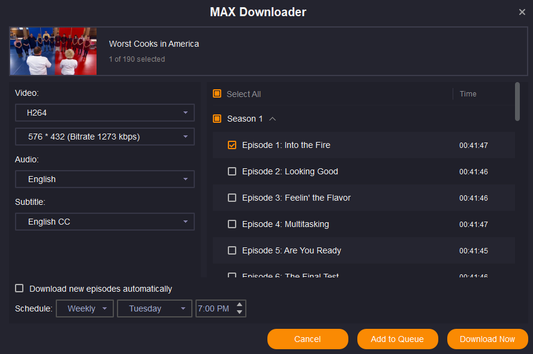Viewport: 533px width, 354px height.
Task: Open the Tuesday day dropdown
Action: click(x=155, y=308)
